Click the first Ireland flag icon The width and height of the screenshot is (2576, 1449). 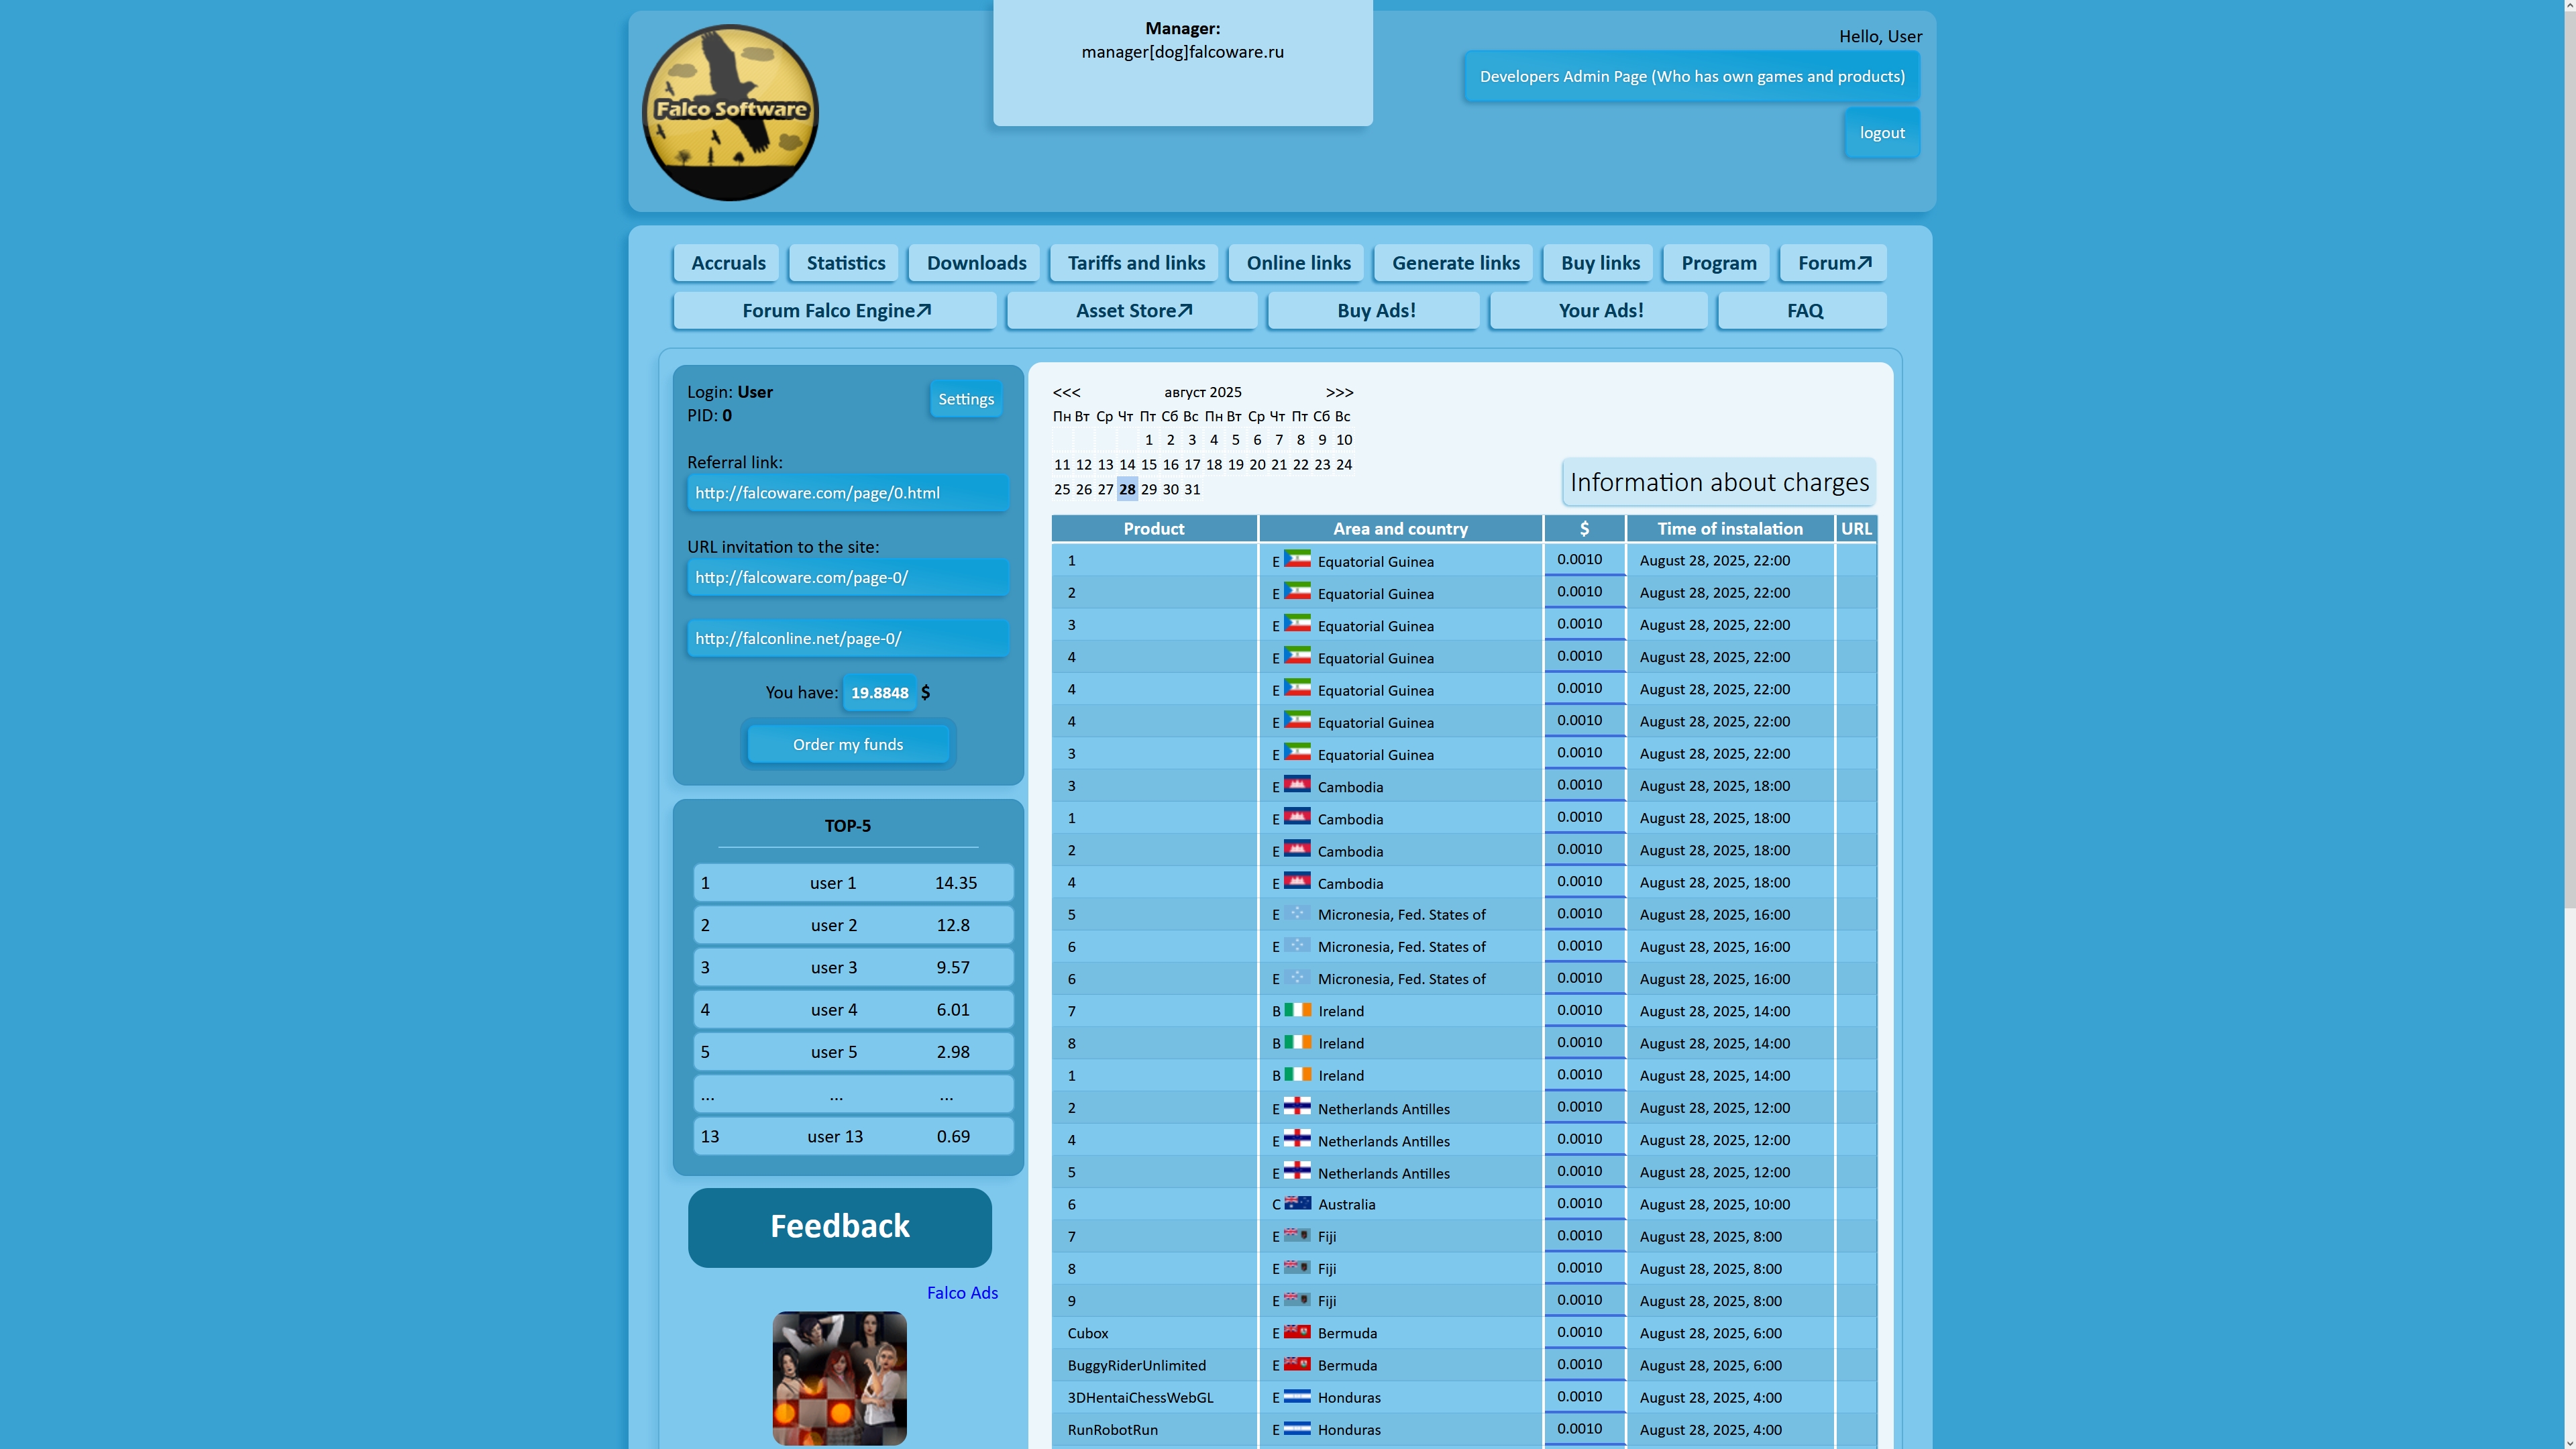point(1297,1010)
